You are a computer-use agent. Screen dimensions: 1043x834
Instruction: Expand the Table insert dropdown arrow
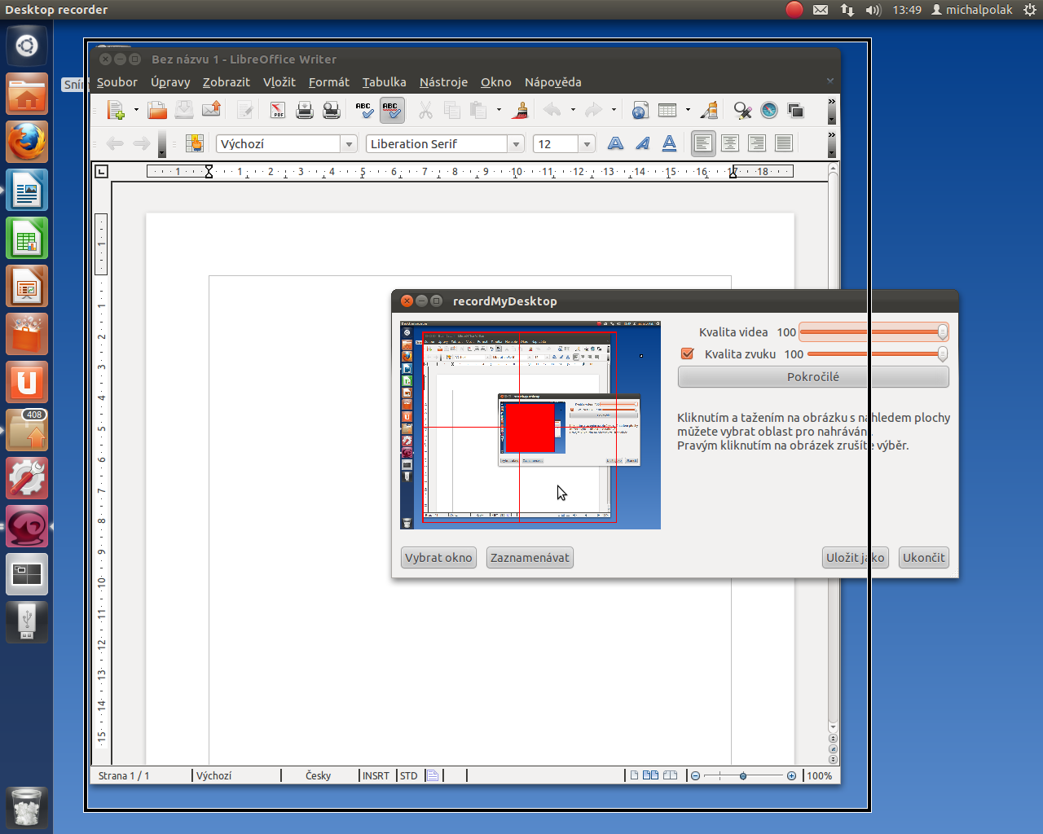point(688,110)
